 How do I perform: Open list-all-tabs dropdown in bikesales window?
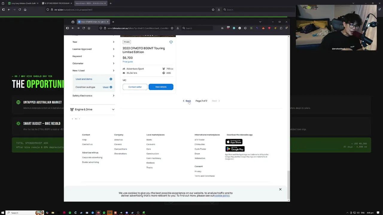pos(260,22)
